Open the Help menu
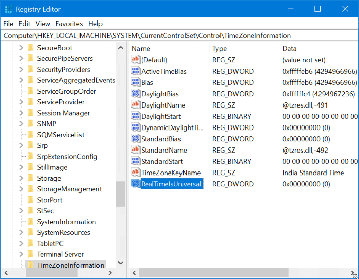The width and height of the screenshot is (359, 279). 95,24
